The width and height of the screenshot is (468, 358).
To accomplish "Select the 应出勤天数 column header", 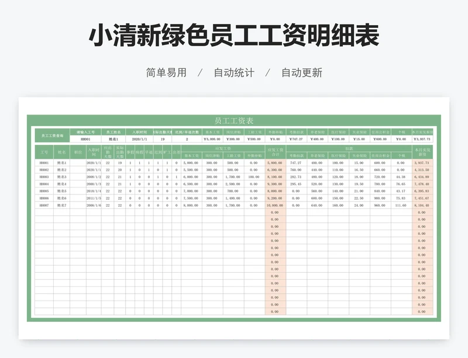I will coord(108,152).
